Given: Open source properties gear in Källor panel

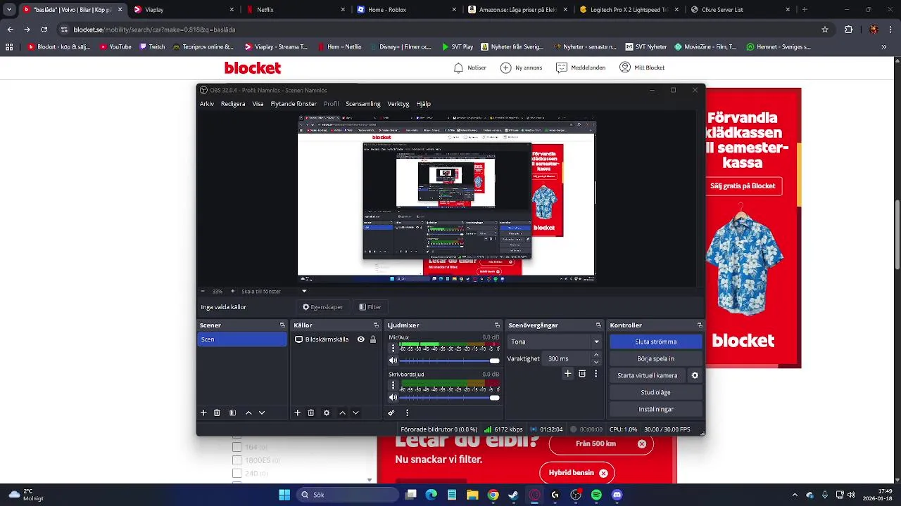Looking at the screenshot, I should pos(327,413).
